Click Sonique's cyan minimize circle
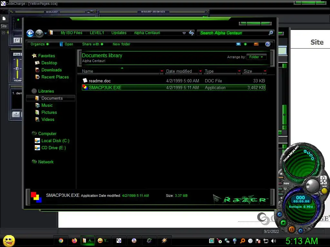 (305, 151)
